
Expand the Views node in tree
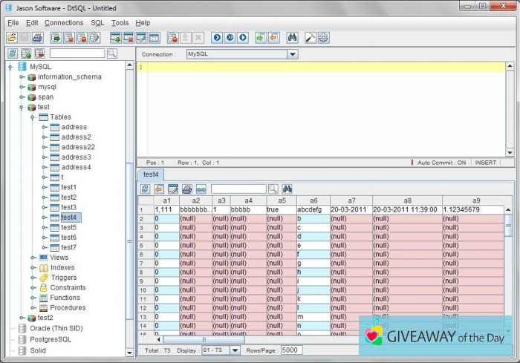point(33,258)
